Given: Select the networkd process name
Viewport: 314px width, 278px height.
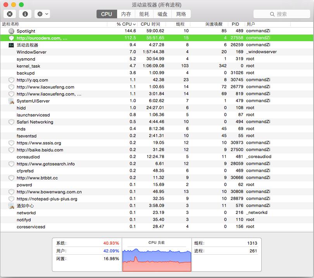Looking at the screenshot, I should pos(26,213).
